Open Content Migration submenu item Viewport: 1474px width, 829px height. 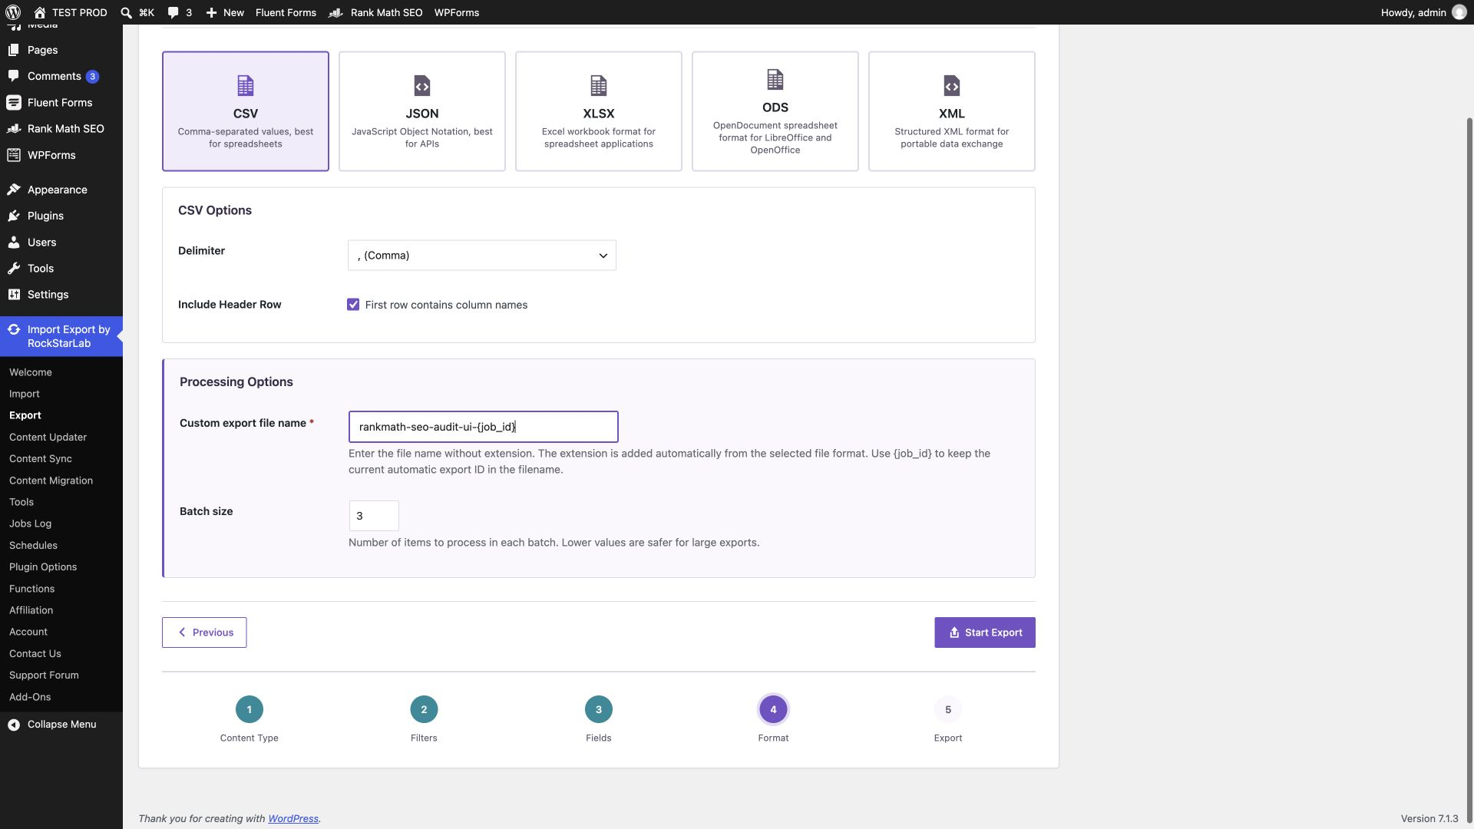[x=51, y=481]
